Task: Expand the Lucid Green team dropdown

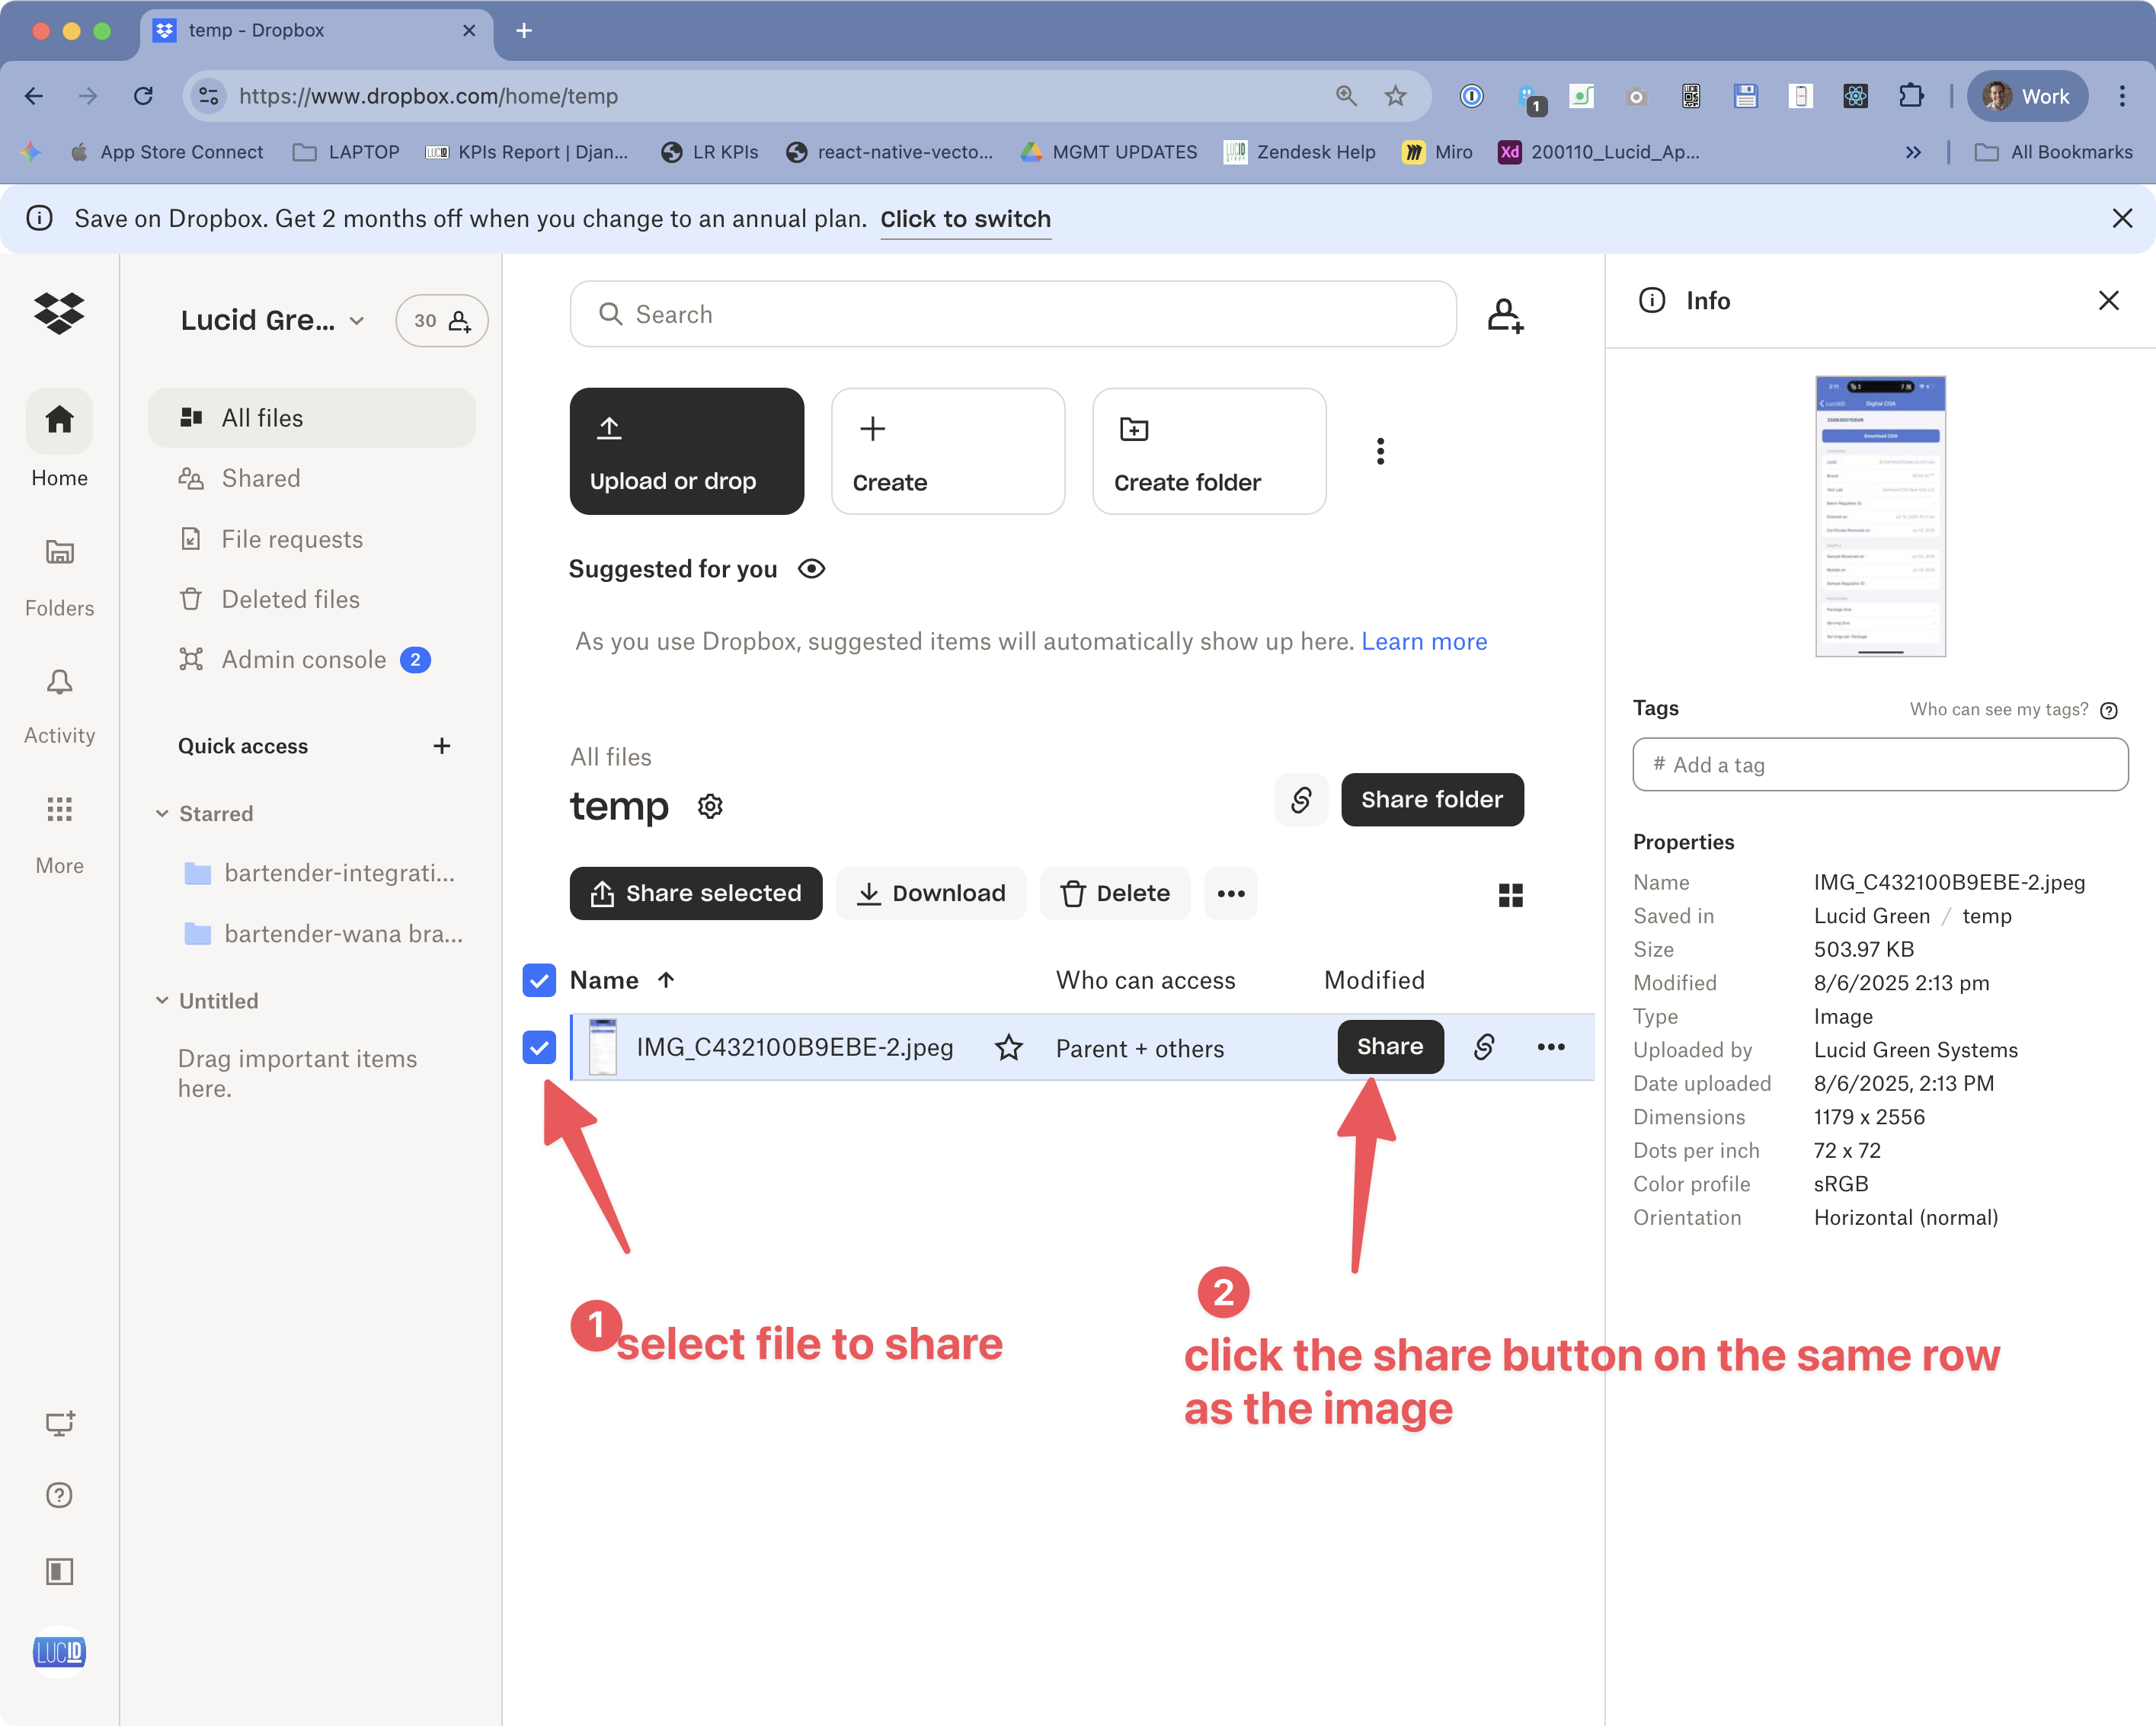Action: [355, 320]
